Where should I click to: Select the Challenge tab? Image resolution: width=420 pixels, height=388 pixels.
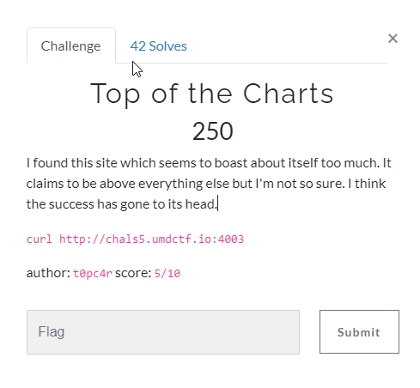click(x=71, y=45)
